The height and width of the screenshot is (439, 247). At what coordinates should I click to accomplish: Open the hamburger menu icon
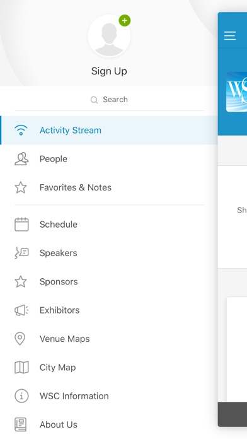tap(230, 35)
